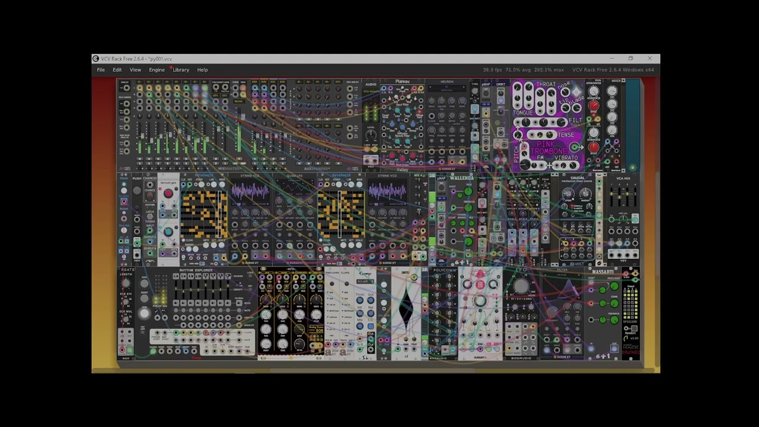The image size is (759, 427).
Task: Click the large knob on Bogaudio LFO module
Action: click(x=521, y=286)
